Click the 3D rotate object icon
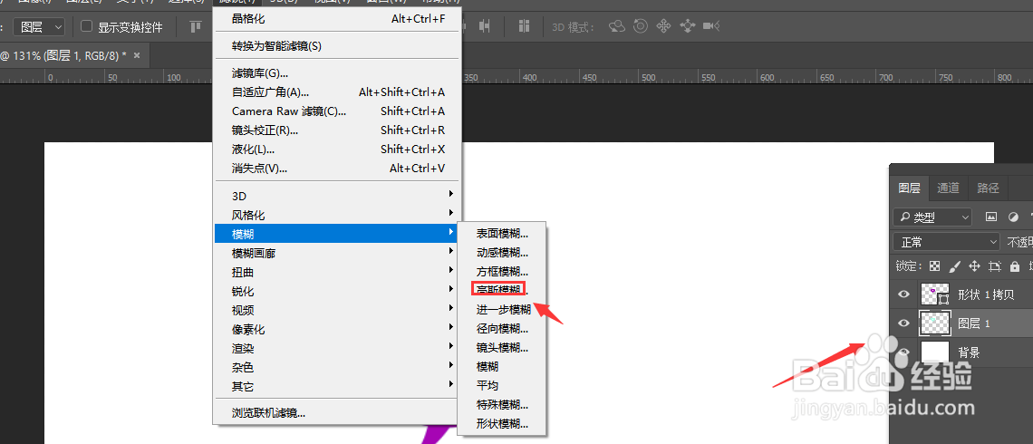The height and width of the screenshot is (444, 1033). click(617, 26)
